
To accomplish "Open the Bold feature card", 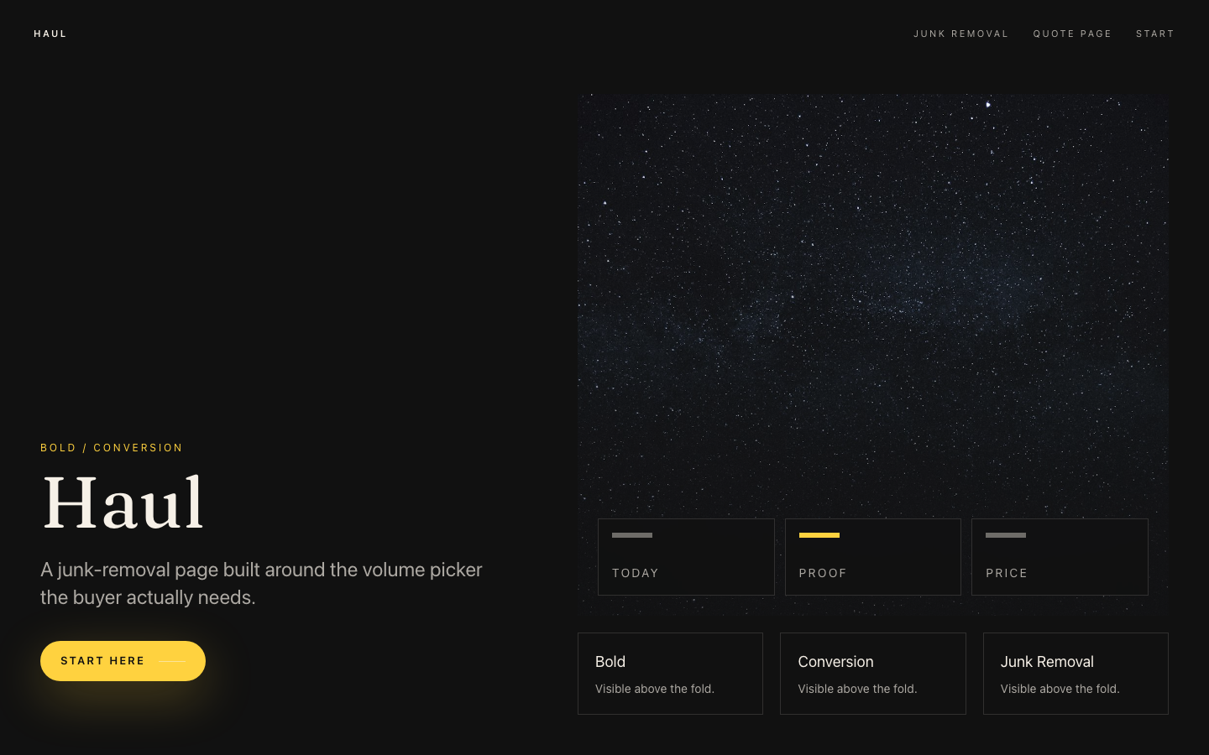I will click(670, 674).
